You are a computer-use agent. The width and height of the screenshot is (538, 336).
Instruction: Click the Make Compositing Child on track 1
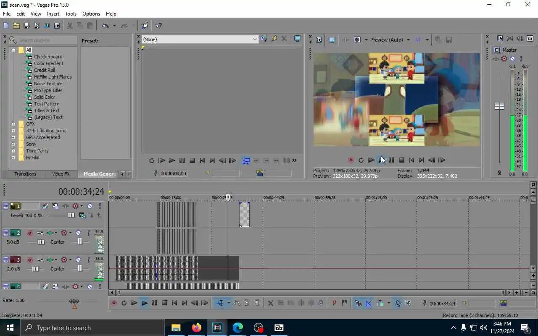tap(91, 215)
